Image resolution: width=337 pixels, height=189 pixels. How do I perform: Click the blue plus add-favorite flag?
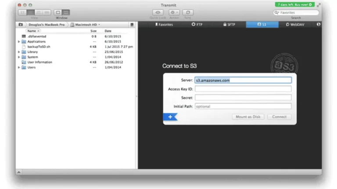(x=170, y=117)
